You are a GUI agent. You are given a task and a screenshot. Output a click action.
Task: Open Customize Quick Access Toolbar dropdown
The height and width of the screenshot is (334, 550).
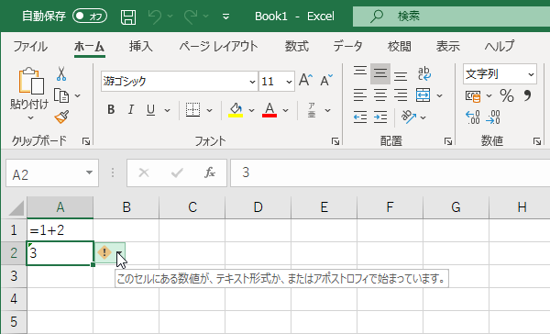coord(226,17)
